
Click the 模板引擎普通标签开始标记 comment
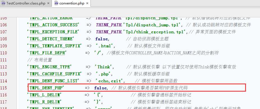coord(161,95)
